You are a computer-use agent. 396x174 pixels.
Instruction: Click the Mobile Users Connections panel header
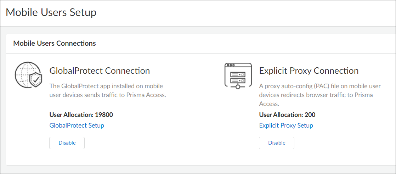(55, 44)
